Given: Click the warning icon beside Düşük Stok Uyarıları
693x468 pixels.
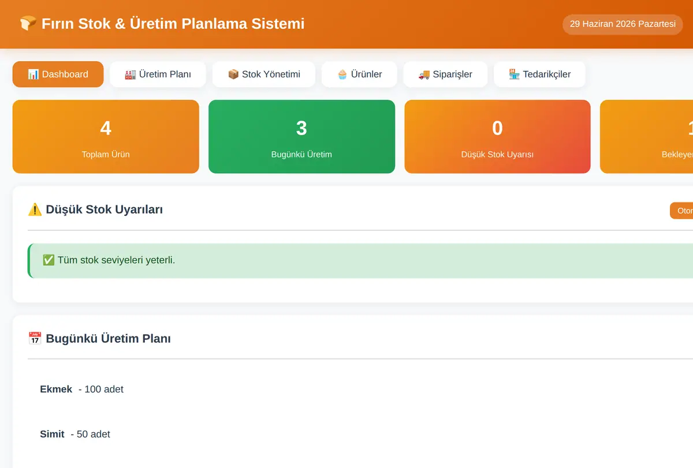Looking at the screenshot, I should (x=35, y=209).
